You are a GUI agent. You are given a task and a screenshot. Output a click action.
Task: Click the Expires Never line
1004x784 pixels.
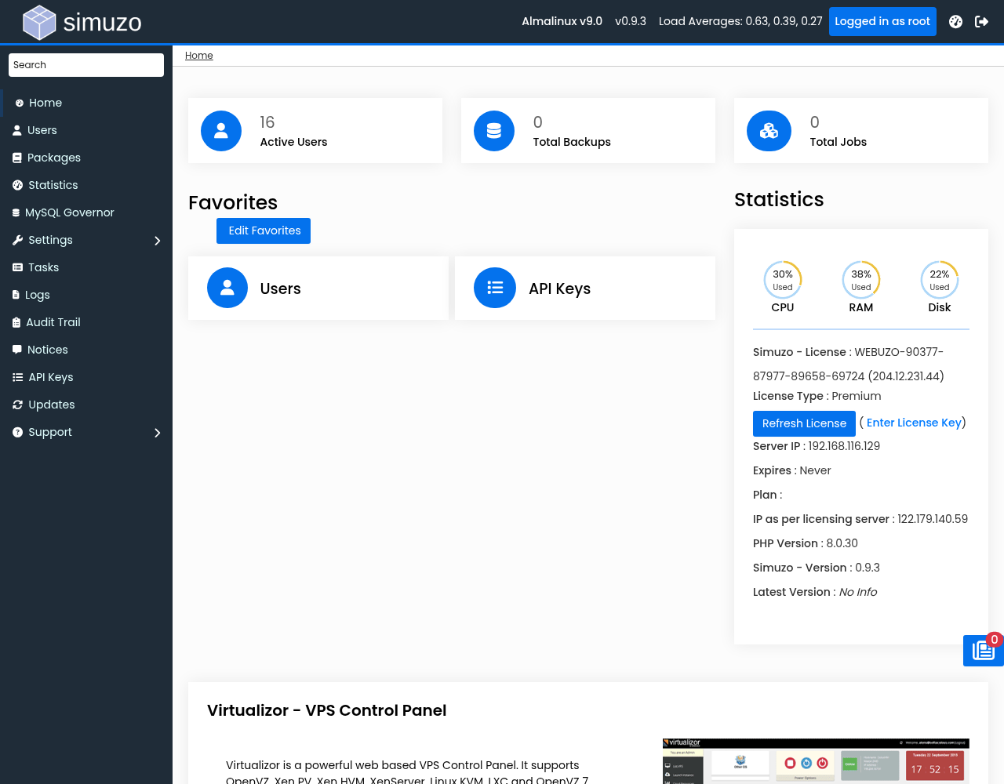(791, 470)
